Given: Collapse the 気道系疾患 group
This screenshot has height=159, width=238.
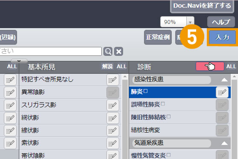Looking at the screenshot, I should 224,143.
